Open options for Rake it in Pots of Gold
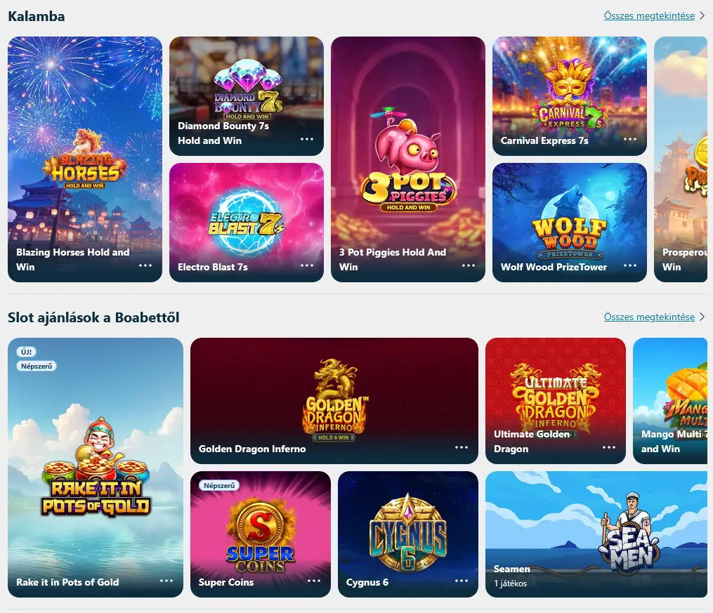Screen dimensions: 713x613 (x=166, y=581)
